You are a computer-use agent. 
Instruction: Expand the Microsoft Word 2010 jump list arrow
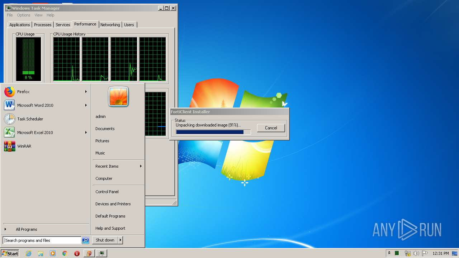coord(86,105)
